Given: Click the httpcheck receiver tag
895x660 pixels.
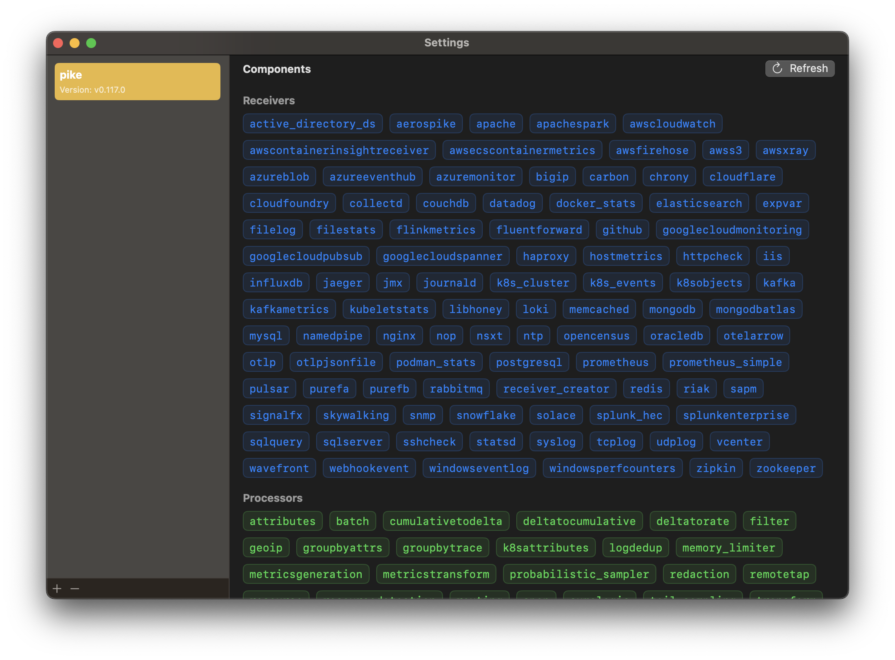Looking at the screenshot, I should [713, 256].
